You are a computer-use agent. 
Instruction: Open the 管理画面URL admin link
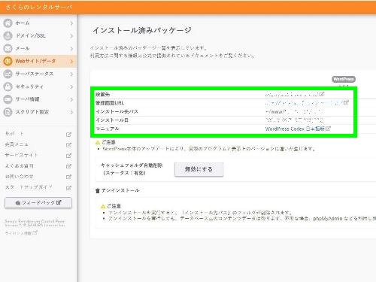click(304, 103)
